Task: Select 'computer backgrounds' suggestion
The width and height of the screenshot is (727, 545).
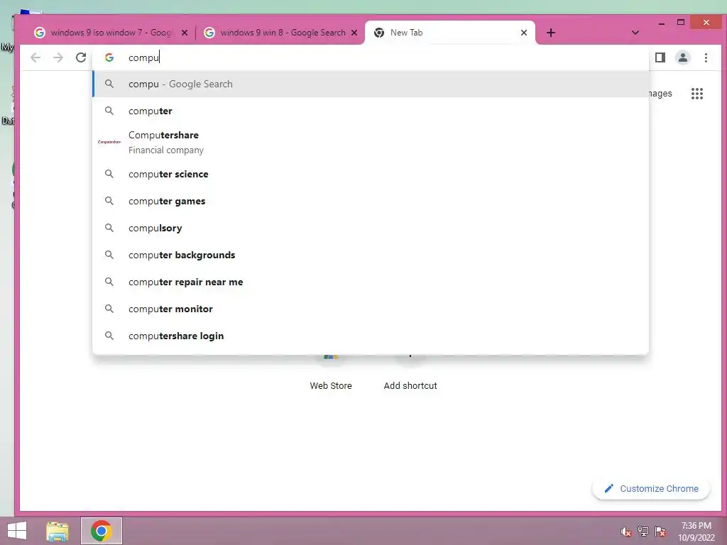Action: [x=371, y=255]
